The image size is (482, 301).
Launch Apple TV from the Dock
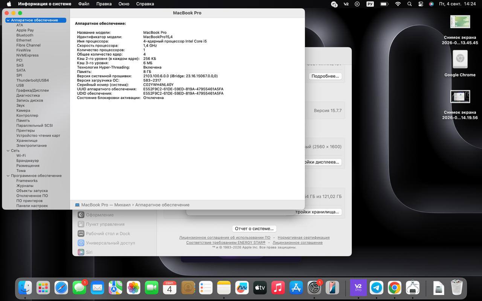(x=260, y=288)
